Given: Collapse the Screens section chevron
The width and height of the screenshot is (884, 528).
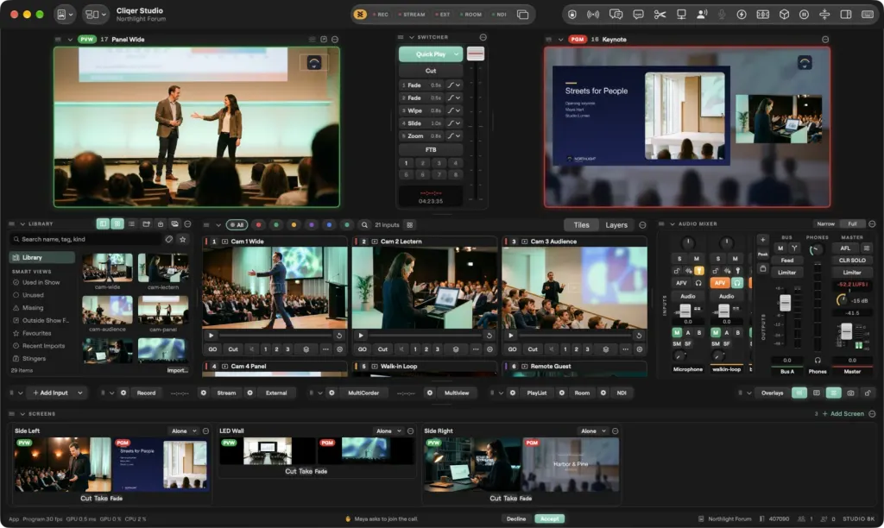Looking at the screenshot, I should click(x=22, y=414).
